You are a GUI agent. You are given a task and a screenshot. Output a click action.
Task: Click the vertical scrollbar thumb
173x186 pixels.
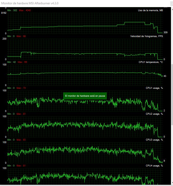point(172,94)
